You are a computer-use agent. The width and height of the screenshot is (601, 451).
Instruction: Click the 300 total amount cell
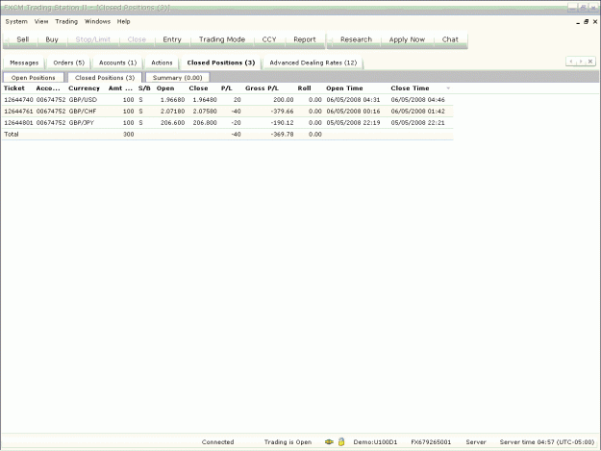129,134
